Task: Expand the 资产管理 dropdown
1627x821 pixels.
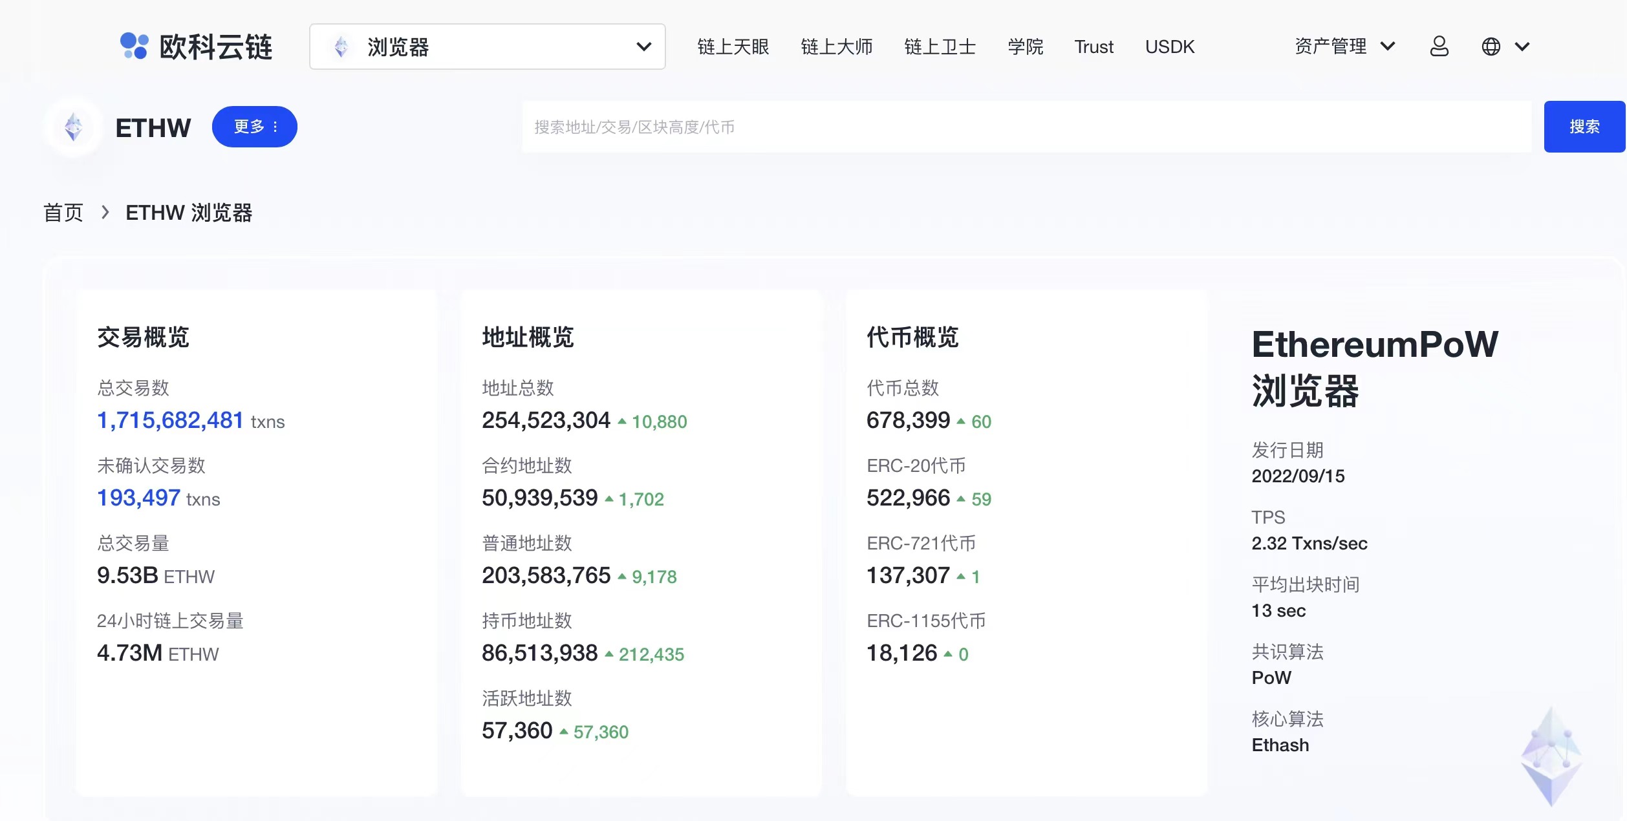Action: tap(1344, 47)
